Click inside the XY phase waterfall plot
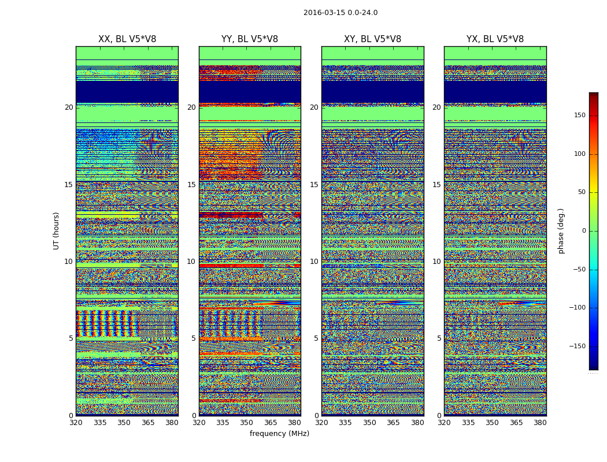This screenshot has height=462, width=607. click(372, 231)
